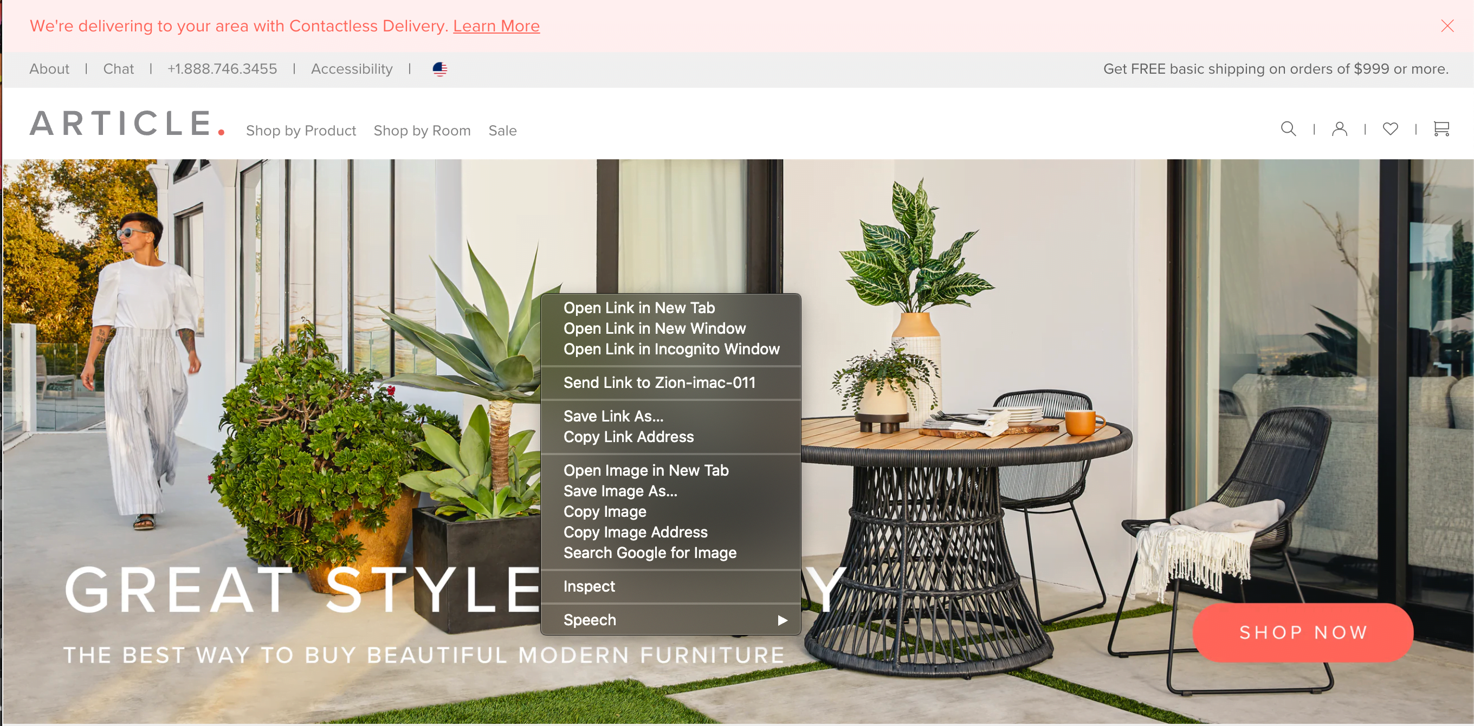This screenshot has width=1474, height=726.
Task: Click the US flag/country selector icon
Action: [440, 69]
